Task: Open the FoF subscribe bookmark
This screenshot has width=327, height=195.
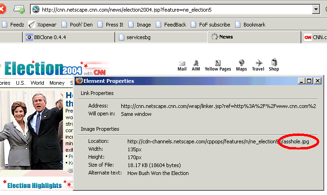Action: click(211, 25)
